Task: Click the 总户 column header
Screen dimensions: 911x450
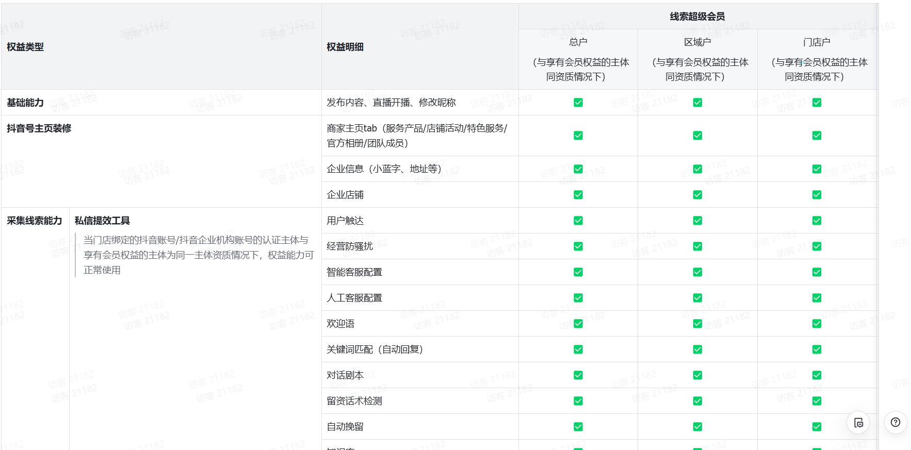Action: pos(578,42)
